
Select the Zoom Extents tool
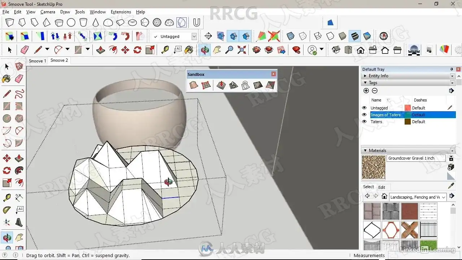click(x=241, y=50)
